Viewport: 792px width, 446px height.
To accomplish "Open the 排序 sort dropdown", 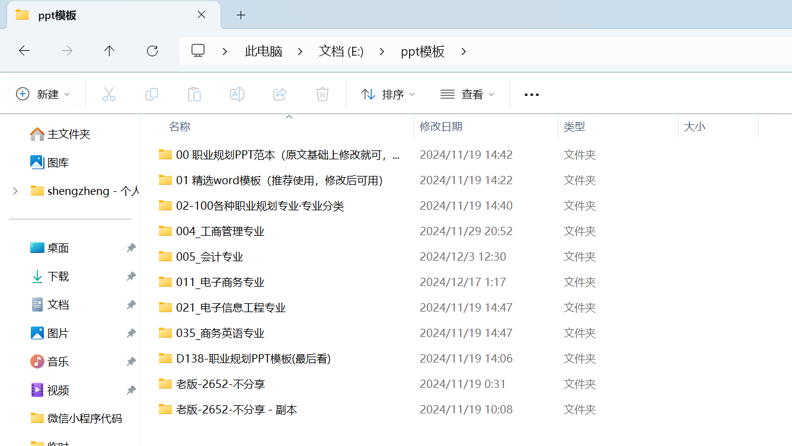I will point(388,94).
